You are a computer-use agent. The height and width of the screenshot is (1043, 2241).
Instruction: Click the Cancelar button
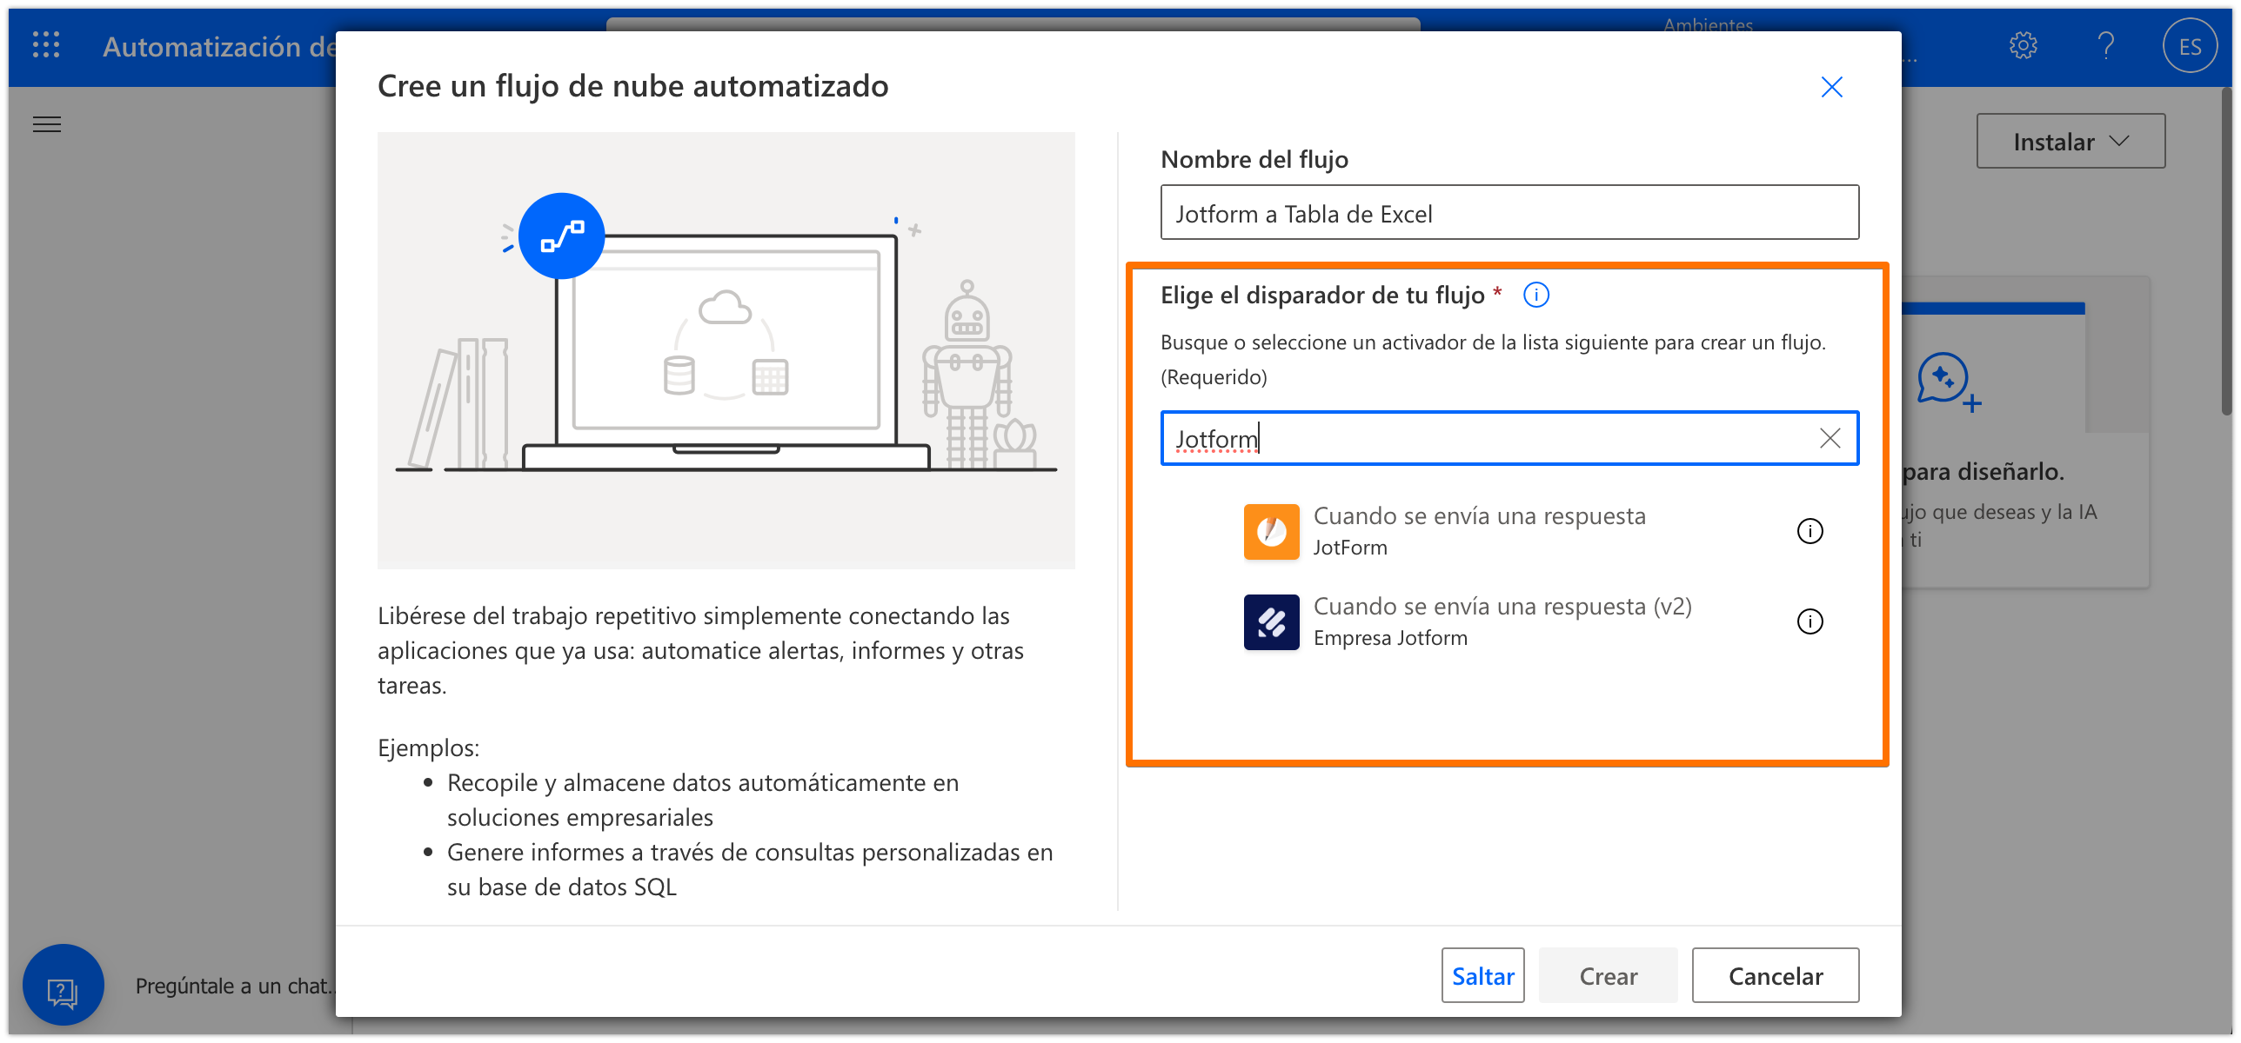pos(1775,975)
